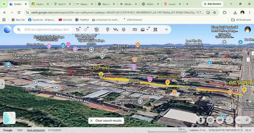Image resolution: width=254 pixels, height=133 pixels.
Task: Select the draw path or polygon tool
Action: tap(115, 29)
